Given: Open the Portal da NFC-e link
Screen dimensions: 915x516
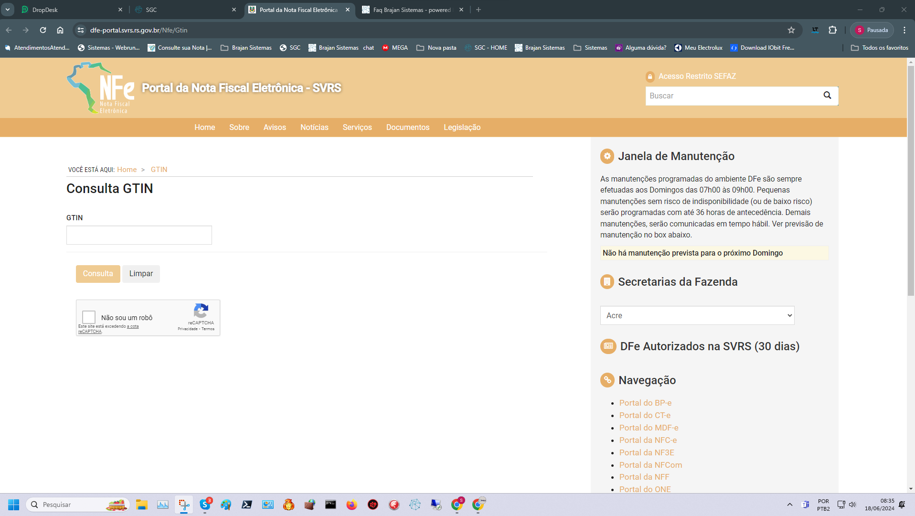Looking at the screenshot, I should 648,440.
